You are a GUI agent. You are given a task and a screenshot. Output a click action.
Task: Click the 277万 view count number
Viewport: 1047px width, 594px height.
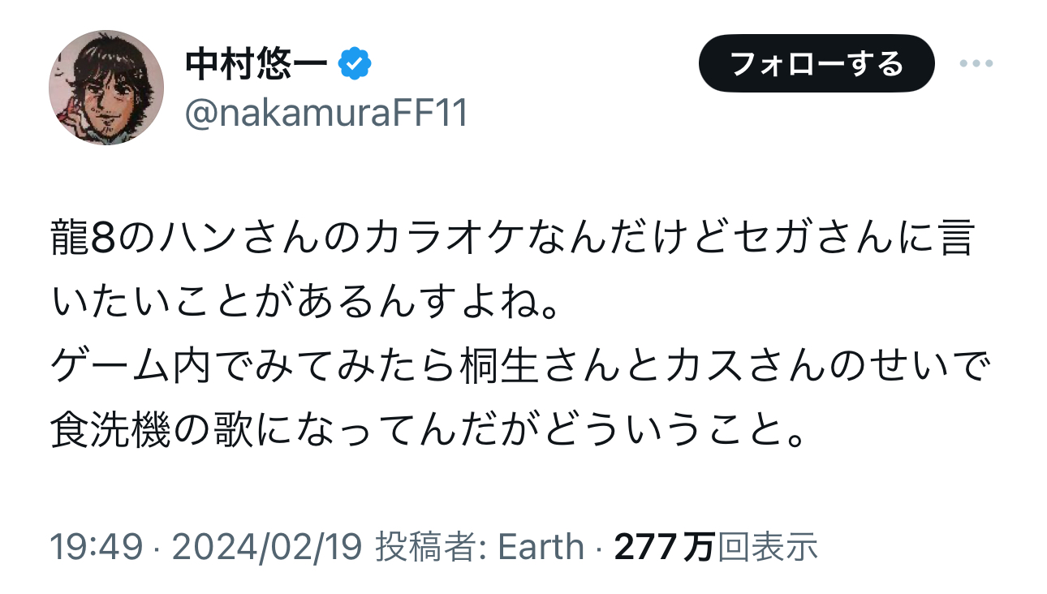pyautogui.click(x=664, y=547)
